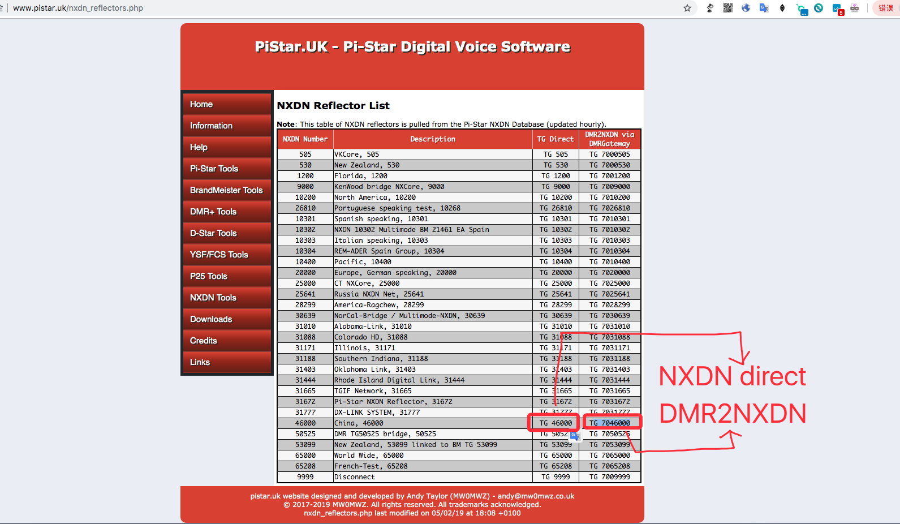This screenshot has height=524, width=900.
Task: Click the 'KenWood bridge NXCore, 9000' cell
Action: [433, 187]
